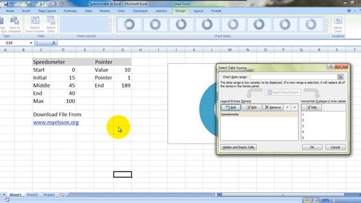This screenshot has width=361, height=203.
Task: Click the Max value cell 100
Action: tap(63, 101)
